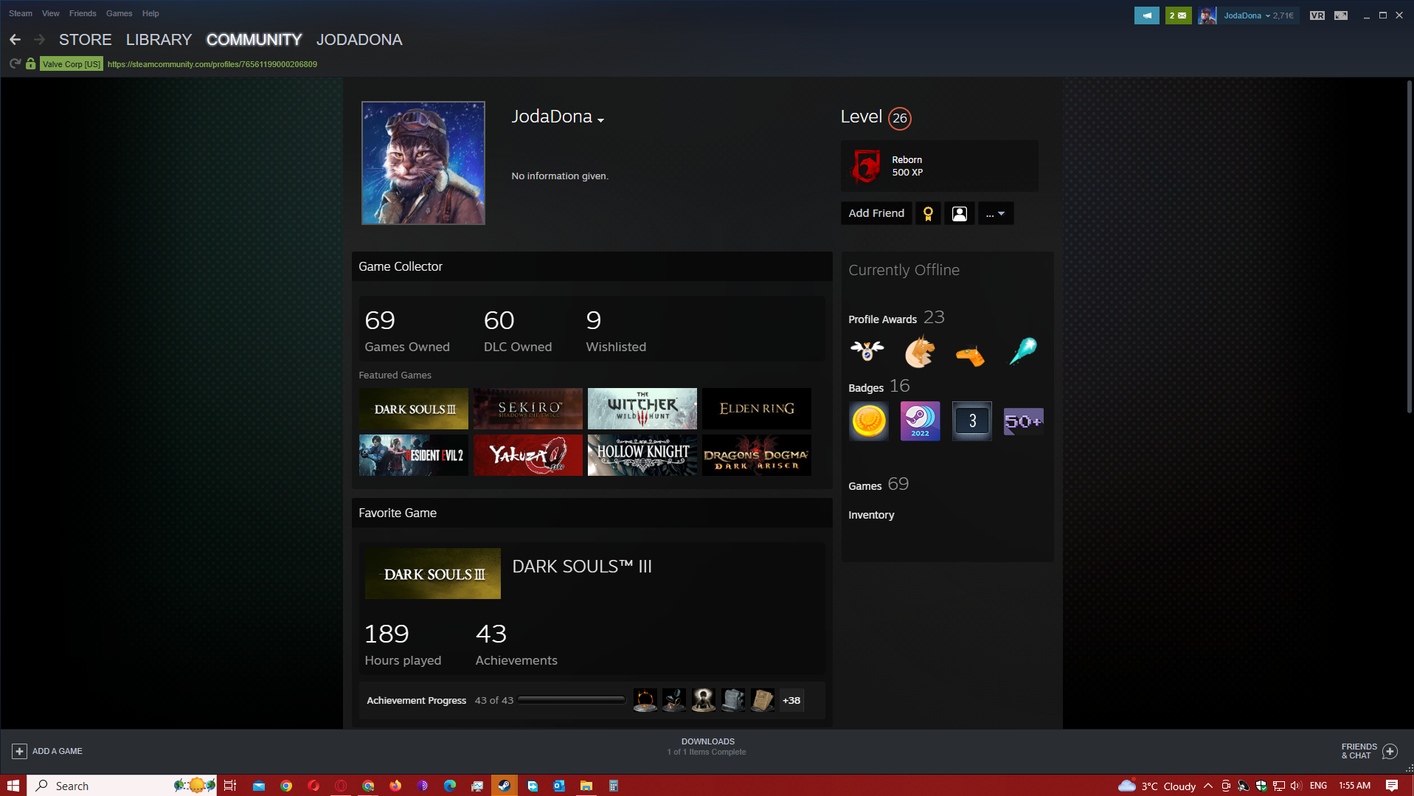Open the Badges link
This screenshot has height=796, width=1414.
point(866,388)
